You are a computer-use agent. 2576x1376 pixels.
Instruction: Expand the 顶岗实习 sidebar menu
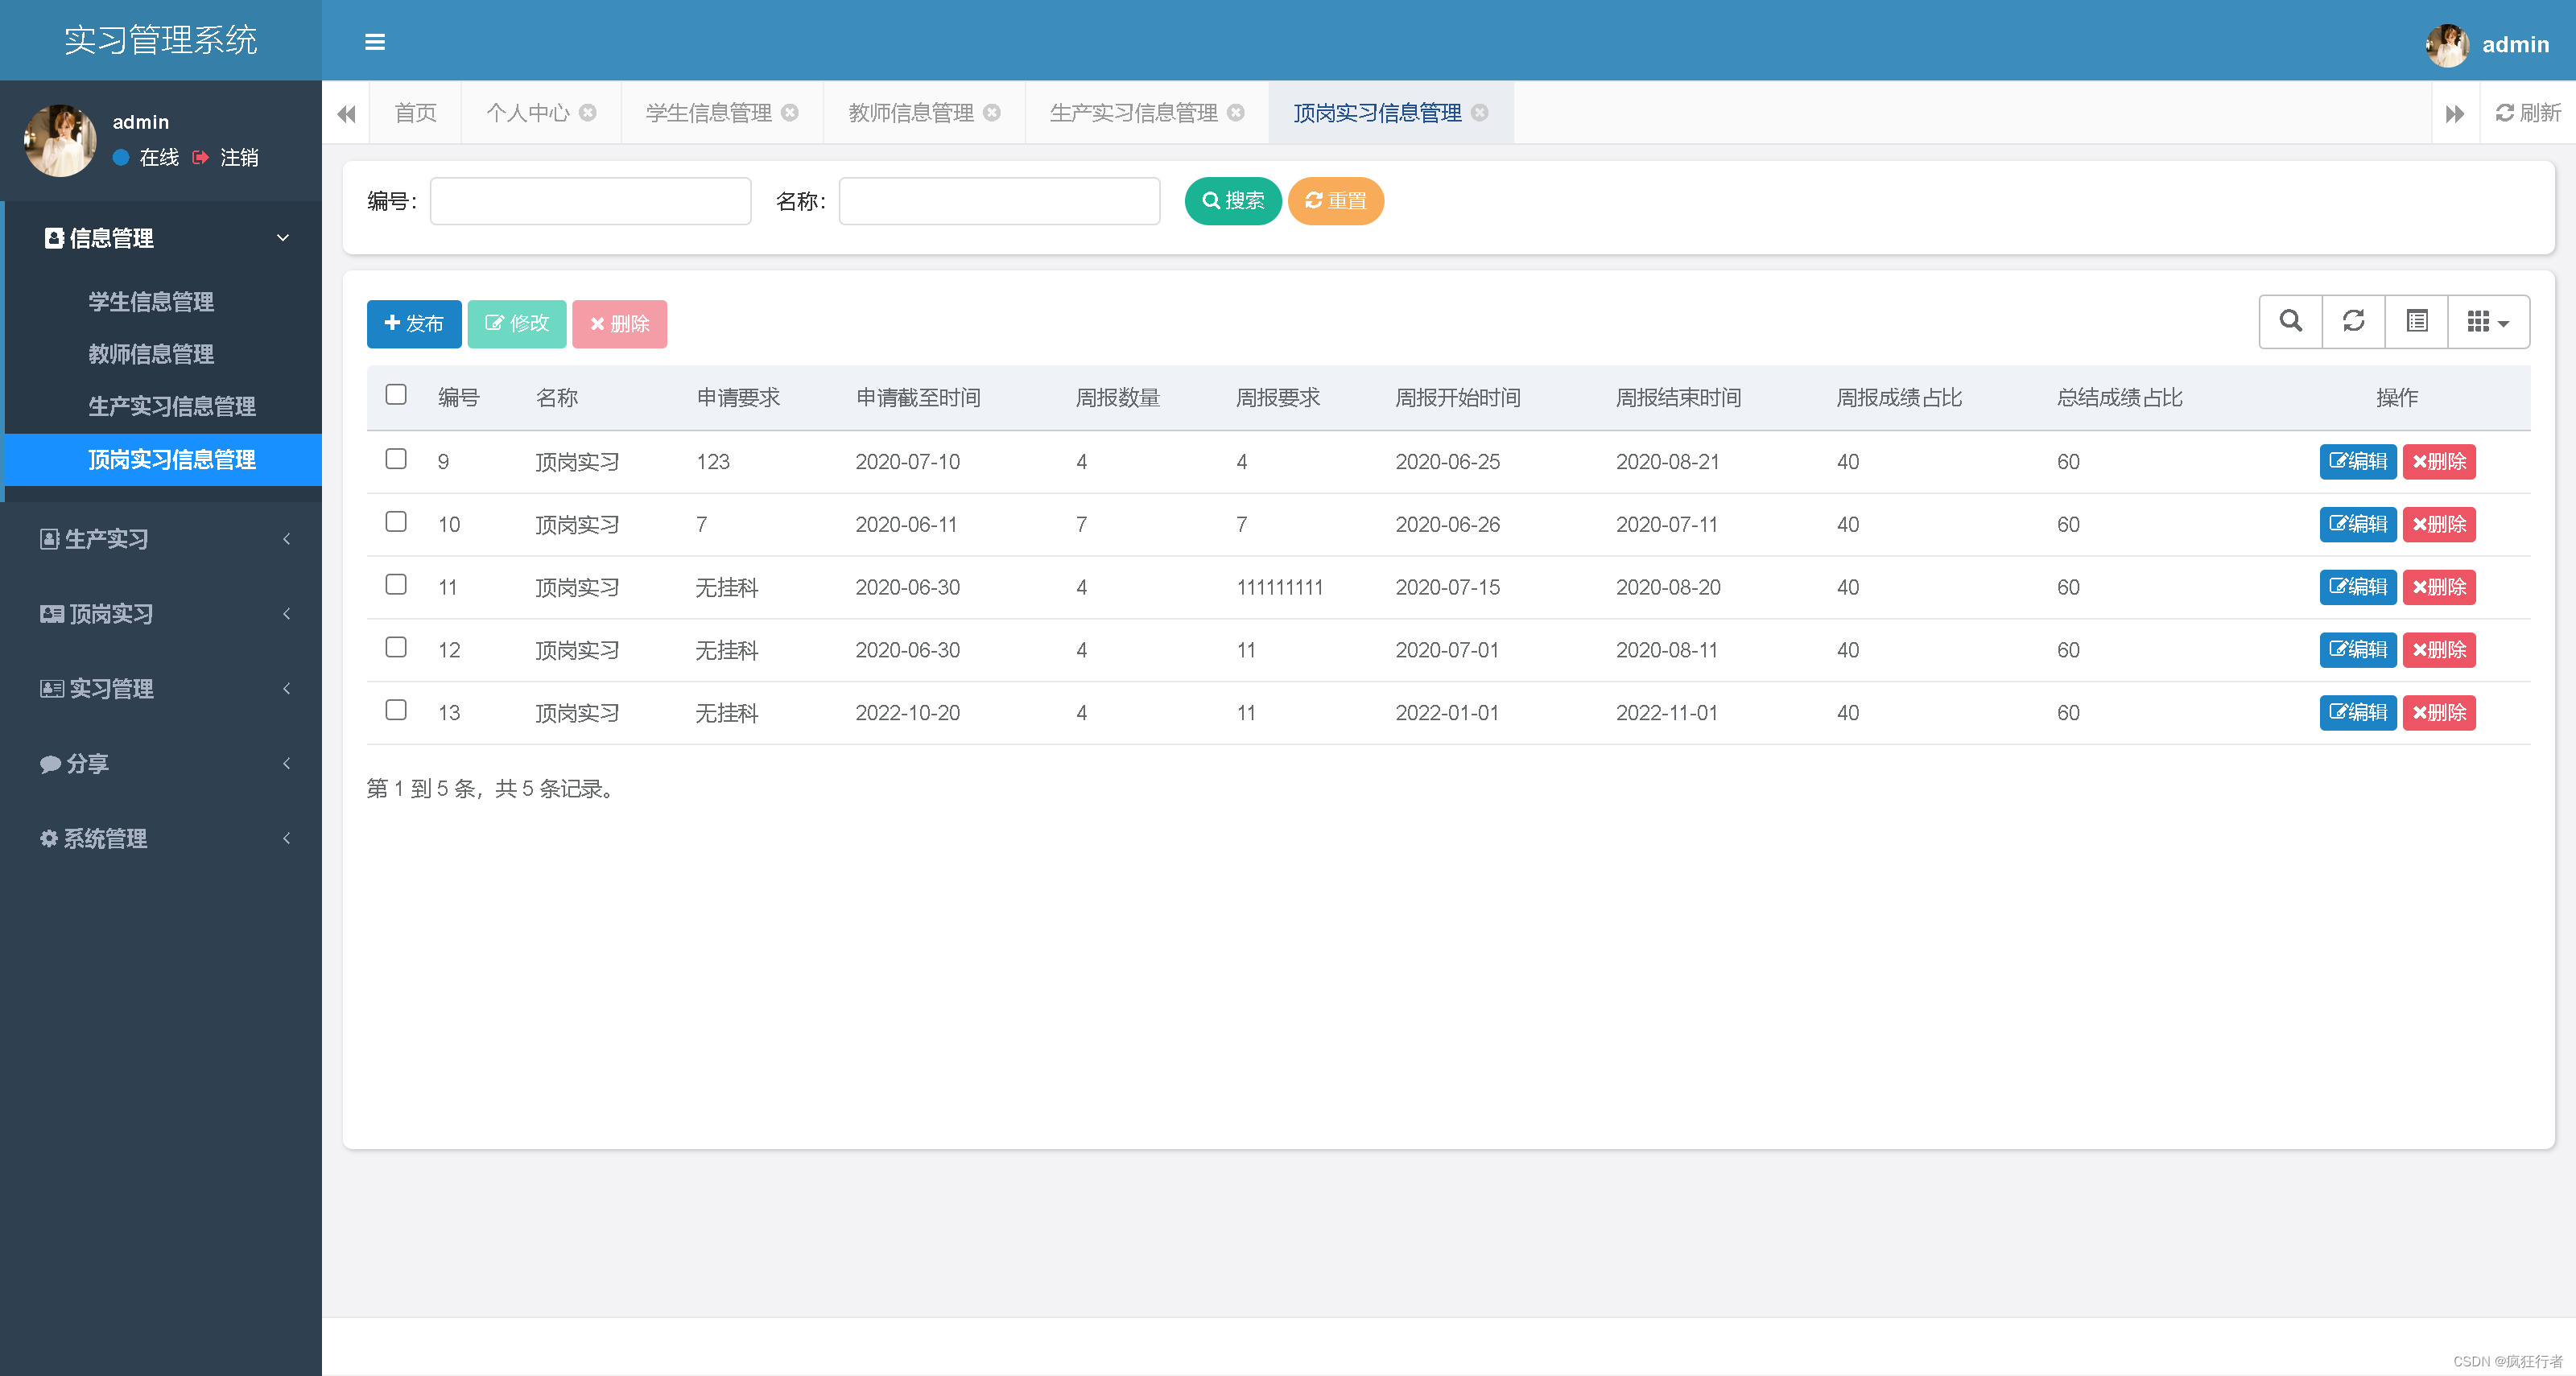(161, 615)
